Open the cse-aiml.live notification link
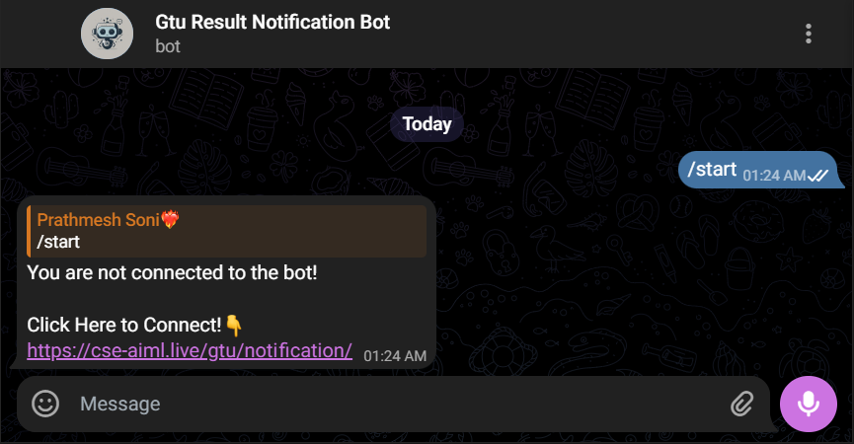Viewport: 854px width, 444px height. [x=190, y=350]
